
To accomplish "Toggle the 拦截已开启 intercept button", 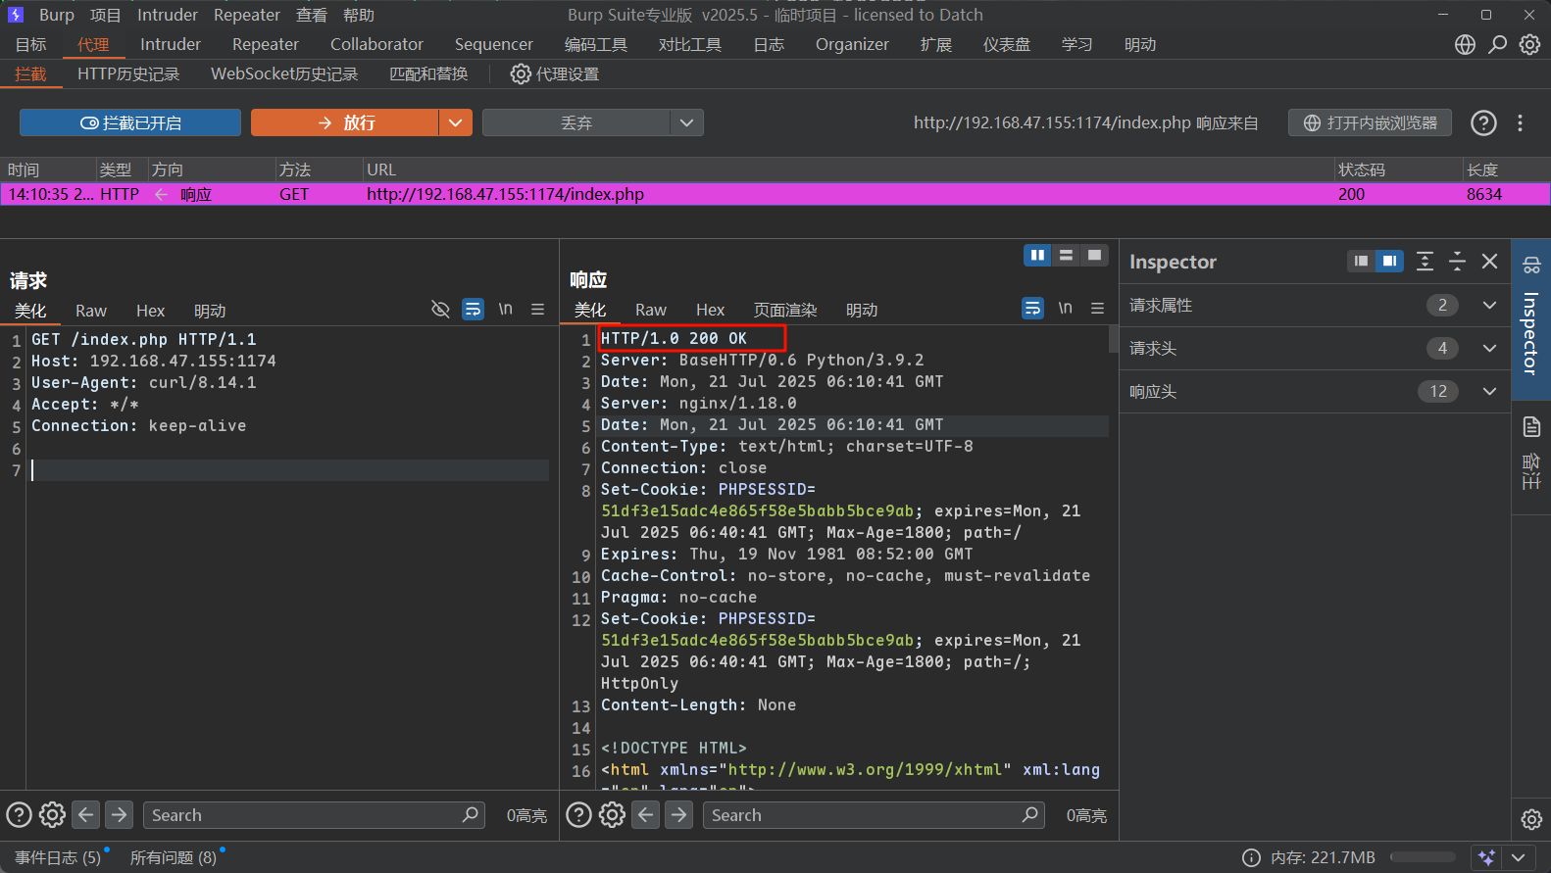I will click(130, 122).
